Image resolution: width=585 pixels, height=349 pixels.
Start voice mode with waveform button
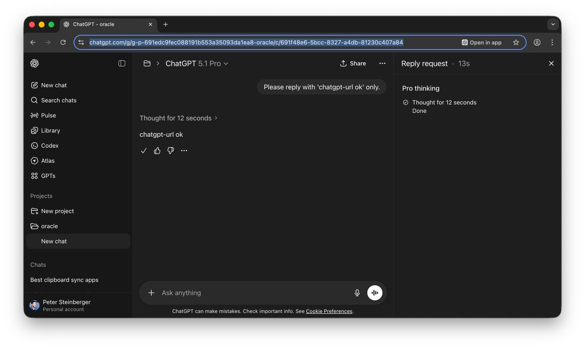375,293
